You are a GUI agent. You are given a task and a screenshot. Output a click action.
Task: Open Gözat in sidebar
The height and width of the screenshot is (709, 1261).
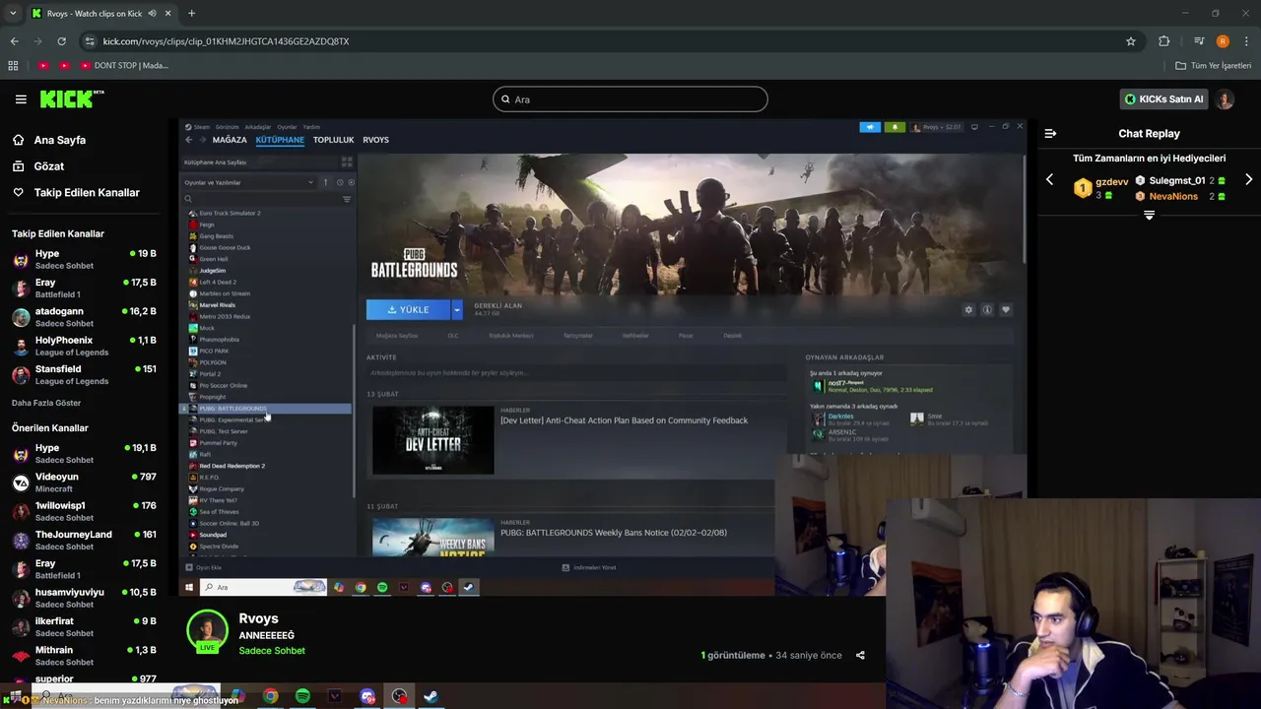(x=49, y=166)
